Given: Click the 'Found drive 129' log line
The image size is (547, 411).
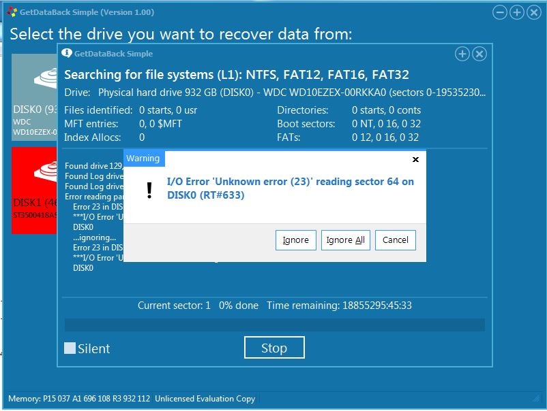Looking at the screenshot, I should [94, 166].
